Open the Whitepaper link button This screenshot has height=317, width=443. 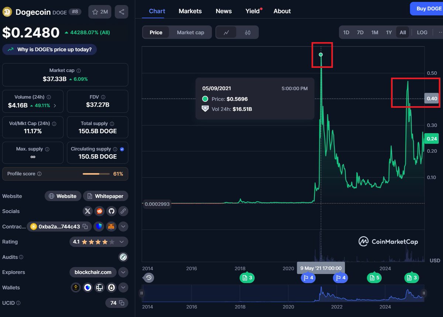106,196
